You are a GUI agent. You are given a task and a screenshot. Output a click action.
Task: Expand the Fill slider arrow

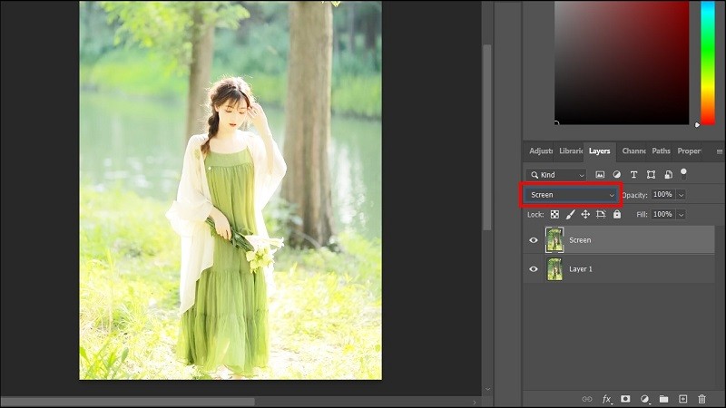click(681, 215)
